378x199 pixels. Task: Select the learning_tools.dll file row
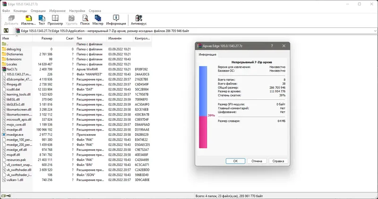pyautogui.click(x=76, y=94)
